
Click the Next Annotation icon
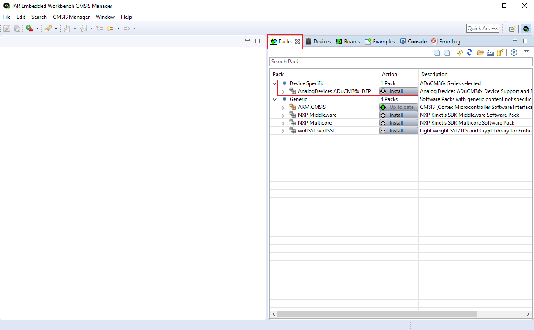pyautogui.click(x=67, y=28)
